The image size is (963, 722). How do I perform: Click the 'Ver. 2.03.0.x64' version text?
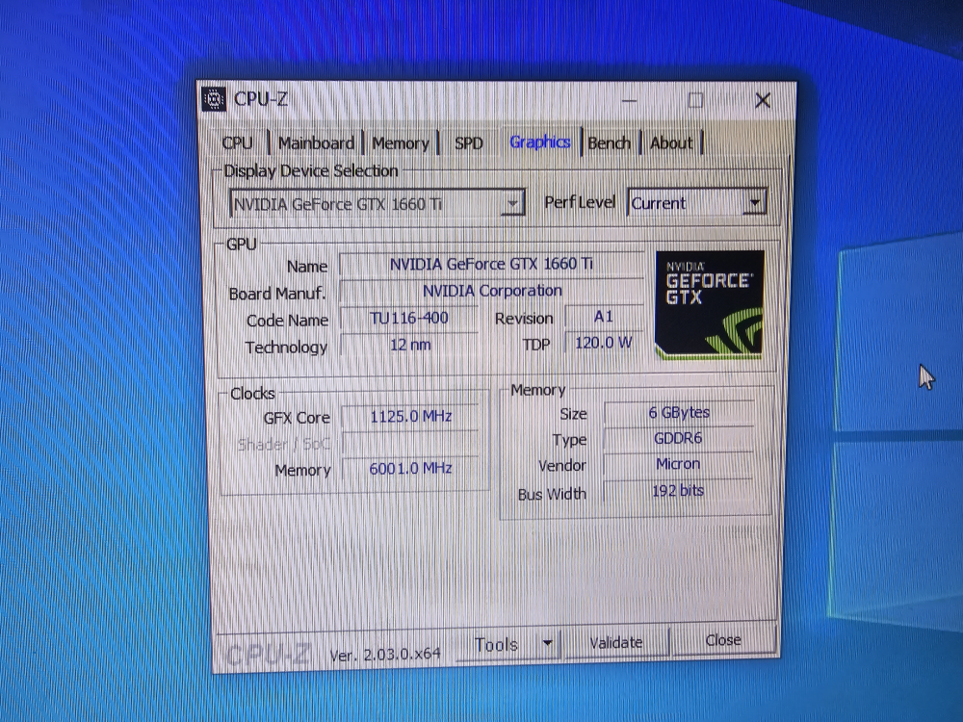pos(385,655)
